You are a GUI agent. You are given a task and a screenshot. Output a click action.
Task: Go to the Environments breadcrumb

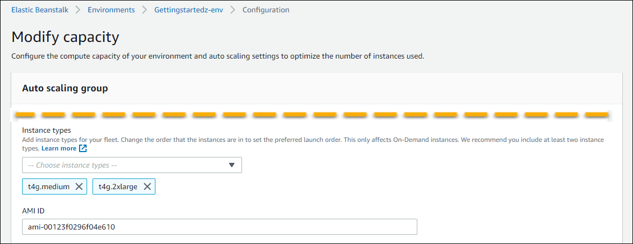(112, 10)
